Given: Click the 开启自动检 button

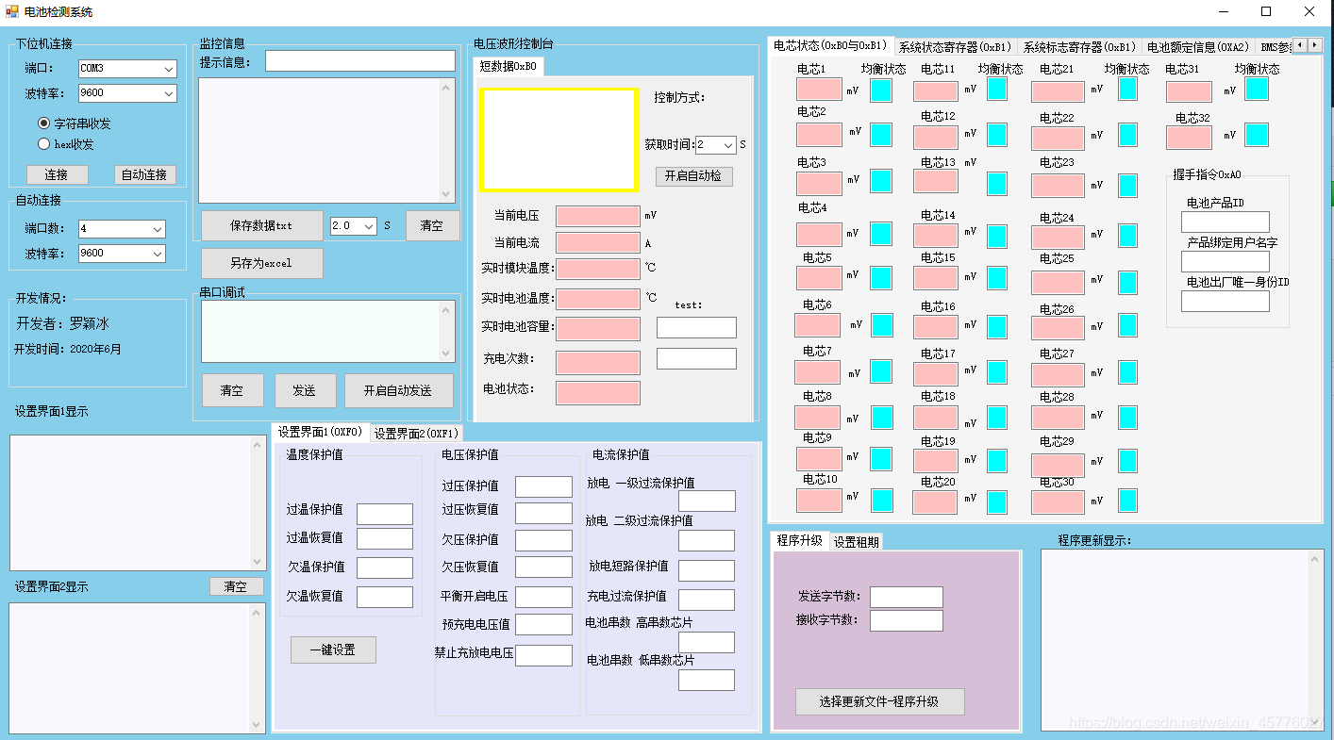Looking at the screenshot, I should [x=694, y=176].
